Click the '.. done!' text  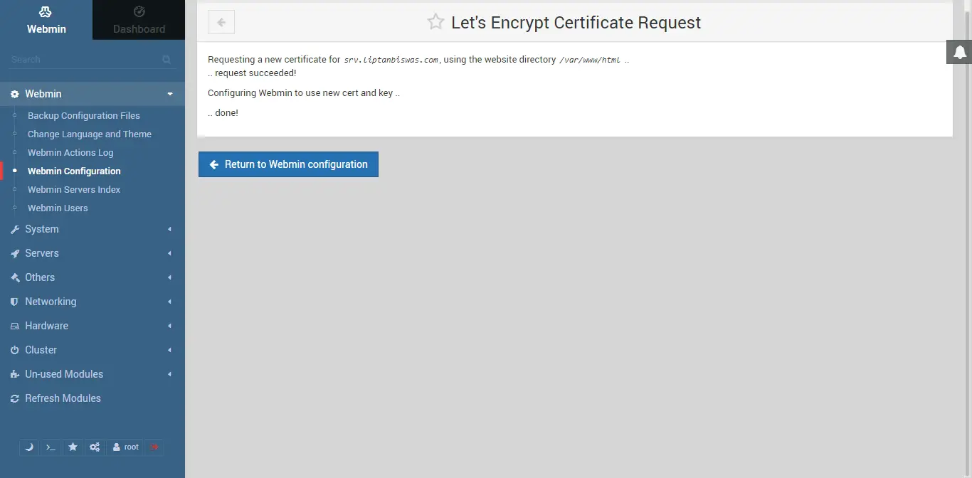click(x=223, y=113)
